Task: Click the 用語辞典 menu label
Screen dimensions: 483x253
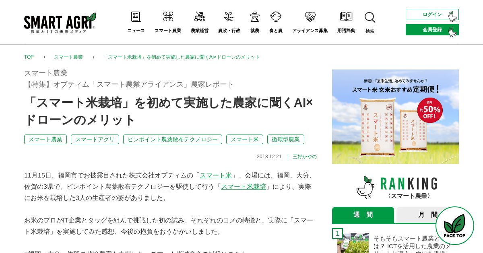Action: (x=346, y=31)
